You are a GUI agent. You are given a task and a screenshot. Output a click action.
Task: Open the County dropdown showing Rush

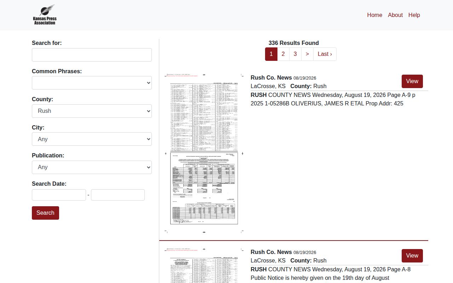(x=92, y=111)
